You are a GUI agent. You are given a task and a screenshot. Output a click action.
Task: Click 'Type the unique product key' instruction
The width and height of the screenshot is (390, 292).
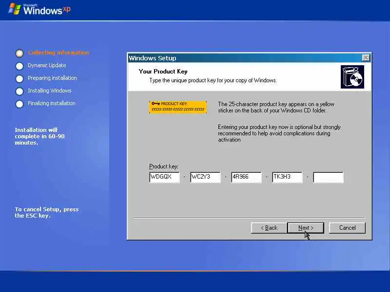click(x=213, y=80)
